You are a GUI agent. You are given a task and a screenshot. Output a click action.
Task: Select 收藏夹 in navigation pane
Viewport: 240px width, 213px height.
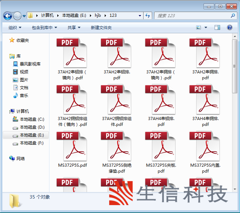[19, 40]
